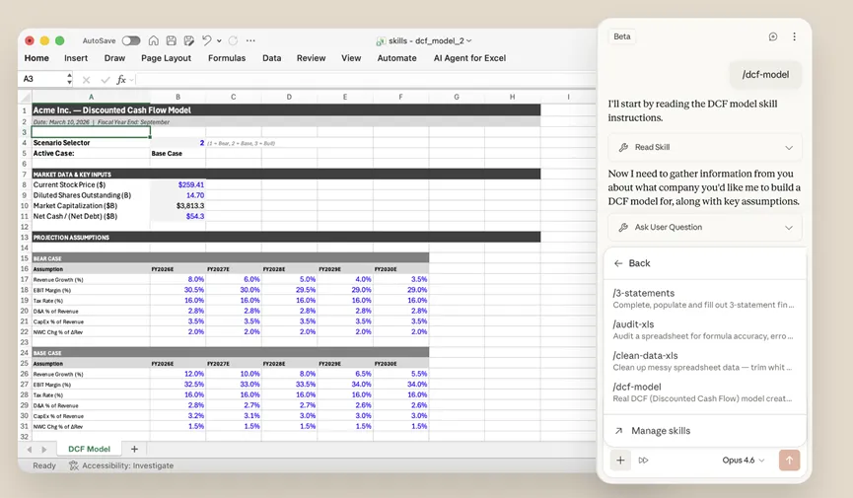The image size is (853, 498).
Task: Click Base Case FY2030E EBIT margin 34.0%
Action: click(401, 385)
